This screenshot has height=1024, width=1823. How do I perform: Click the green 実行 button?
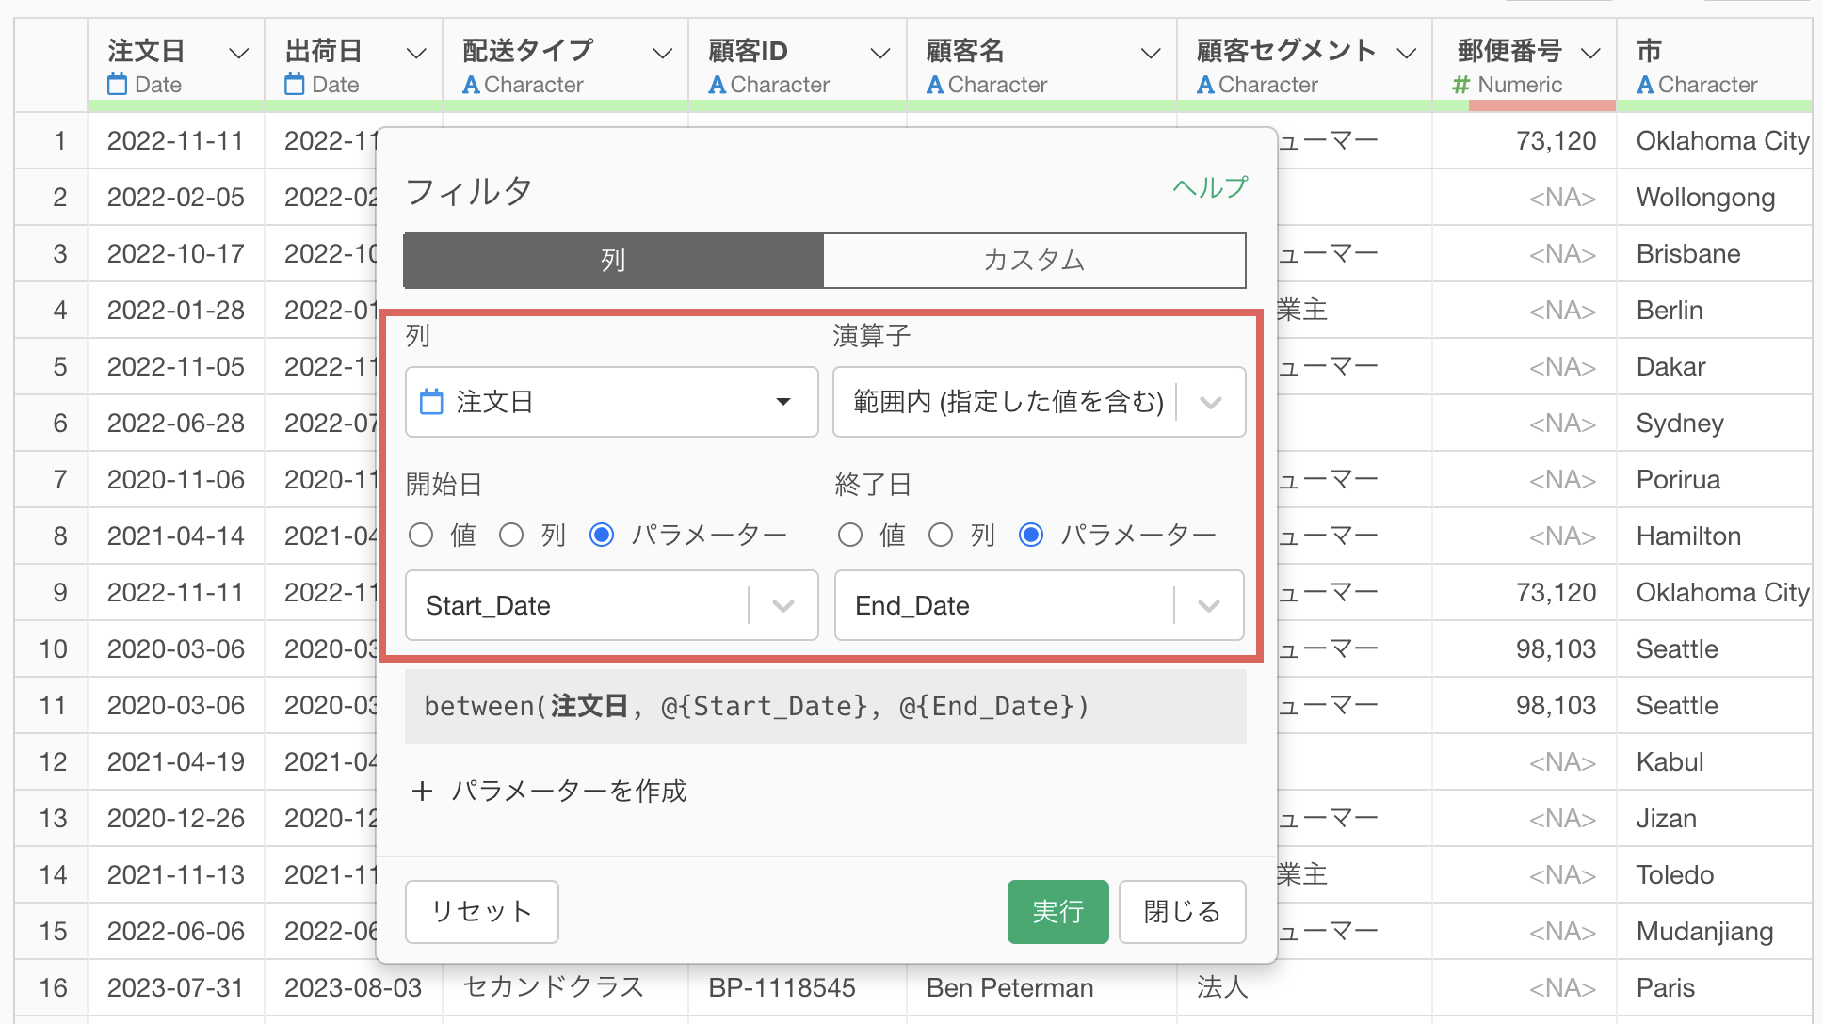click(1057, 912)
